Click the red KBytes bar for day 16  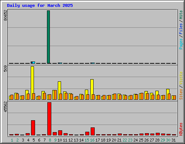pyautogui.click(x=92, y=131)
